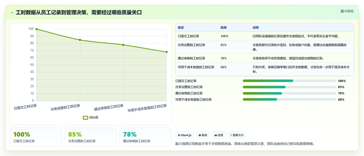Open the 85% 分类完整的工时记录 stat card
Image resolution: width=364 pixels, height=156 pixels.
pyautogui.click(x=91, y=137)
